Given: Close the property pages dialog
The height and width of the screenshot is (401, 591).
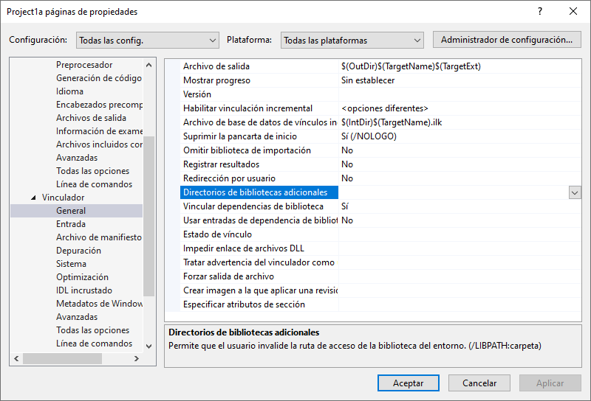Looking at the screenshot, I should pyautogui.click(x=573, y=11).
